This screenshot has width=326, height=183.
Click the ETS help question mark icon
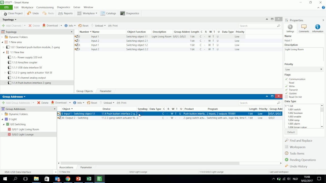(323, 8)
